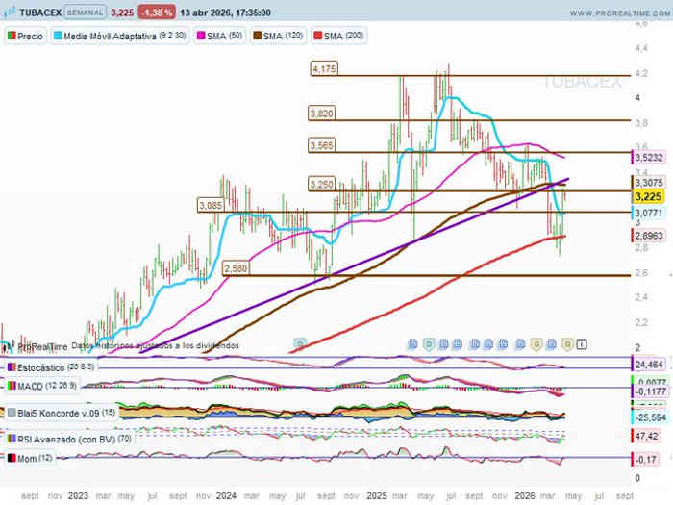Click the isolated event marker near sept 2024

(301, 342)
